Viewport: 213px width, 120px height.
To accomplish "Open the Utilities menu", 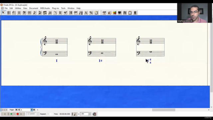I will (18, 8).
